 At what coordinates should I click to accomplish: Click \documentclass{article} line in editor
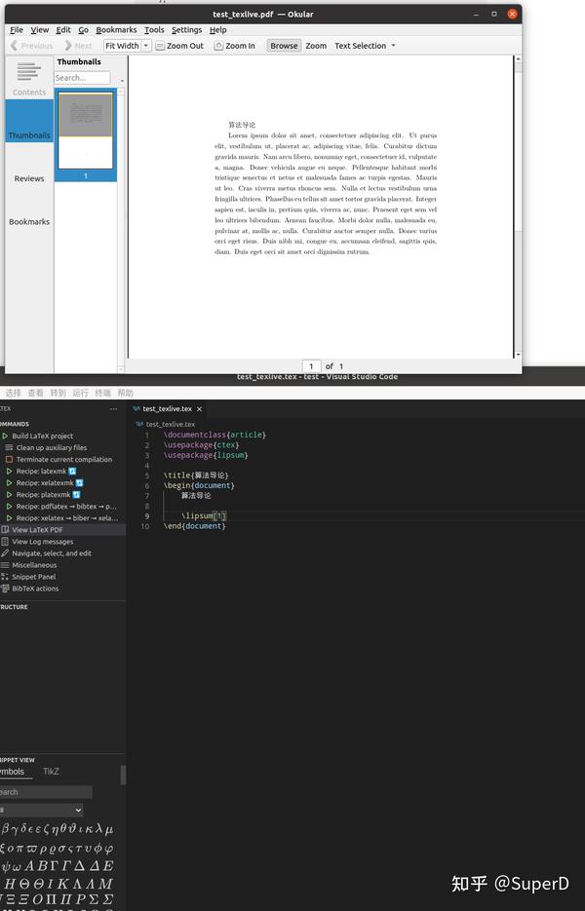(x=214, y=435)
